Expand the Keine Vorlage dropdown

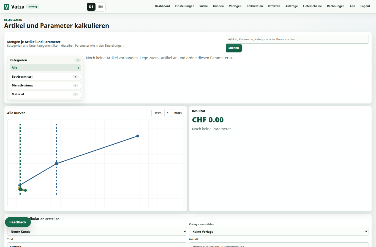coord(279,231)
